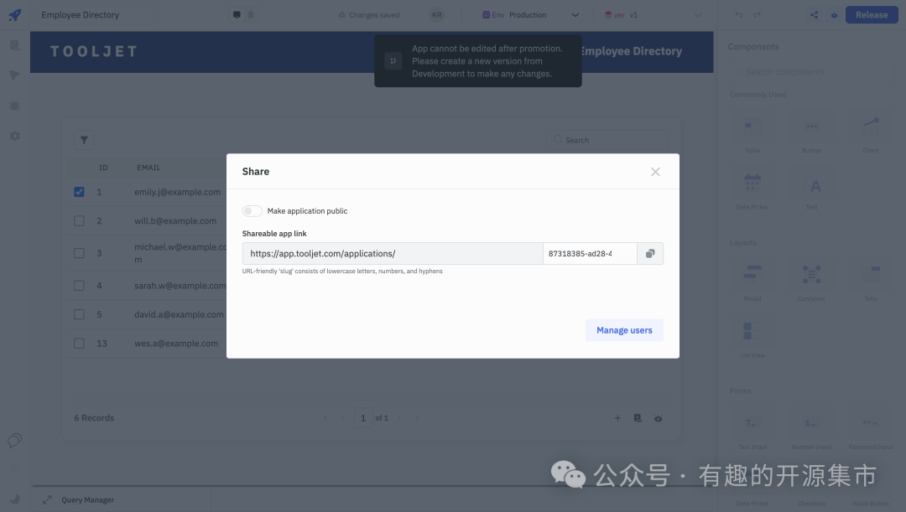Select the Button component icon
Screen dimensions: 906x512
pyautogui.click(x=811, y=127)
